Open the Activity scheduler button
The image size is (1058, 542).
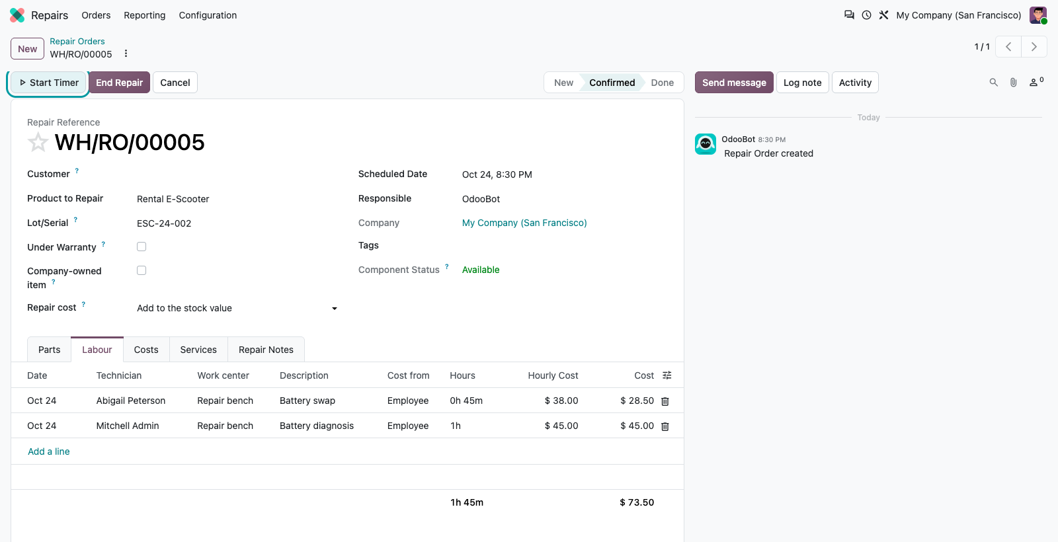(855, 83)
